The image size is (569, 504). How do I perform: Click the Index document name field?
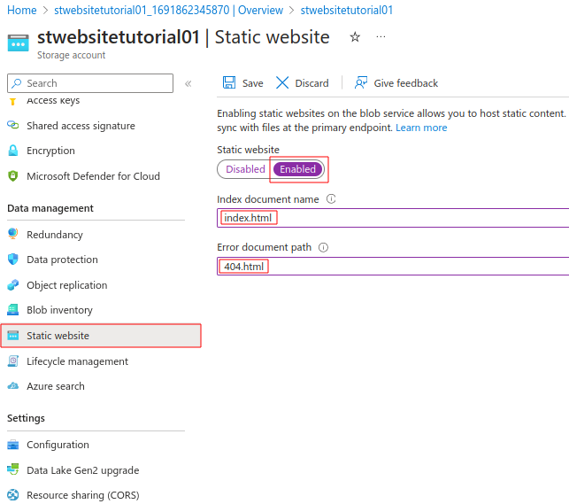393,218
